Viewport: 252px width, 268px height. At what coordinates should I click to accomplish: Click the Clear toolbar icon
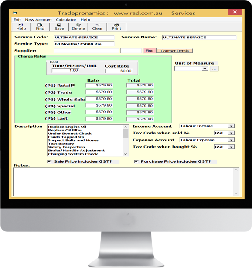(x=98, y=27)
